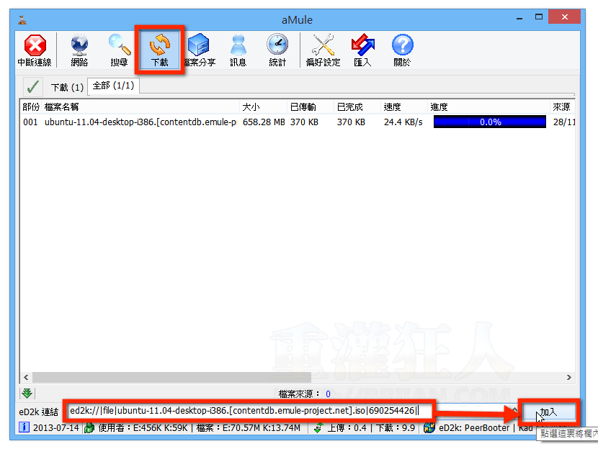Click the green checkmark clear-completed icon
Viewport: 598px width, 454px height.
32,87
